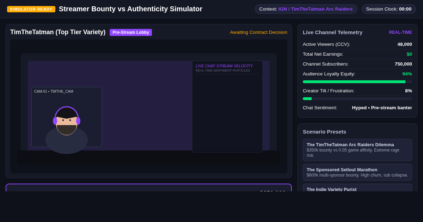
Task: Click the Total Net Earnings value $0
Action: [x=409, y=54]
